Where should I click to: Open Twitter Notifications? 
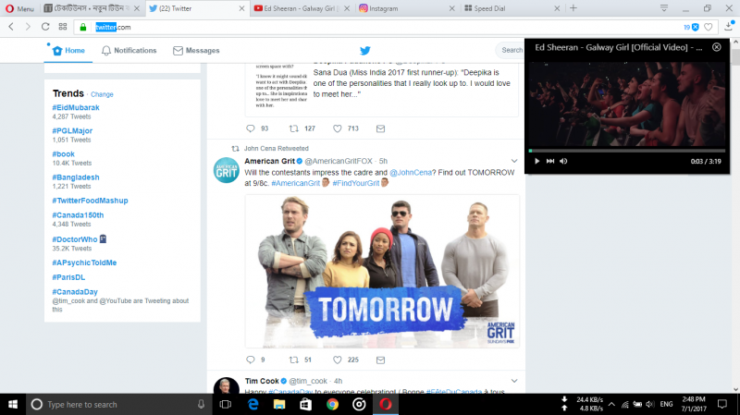tap(129, 51)
